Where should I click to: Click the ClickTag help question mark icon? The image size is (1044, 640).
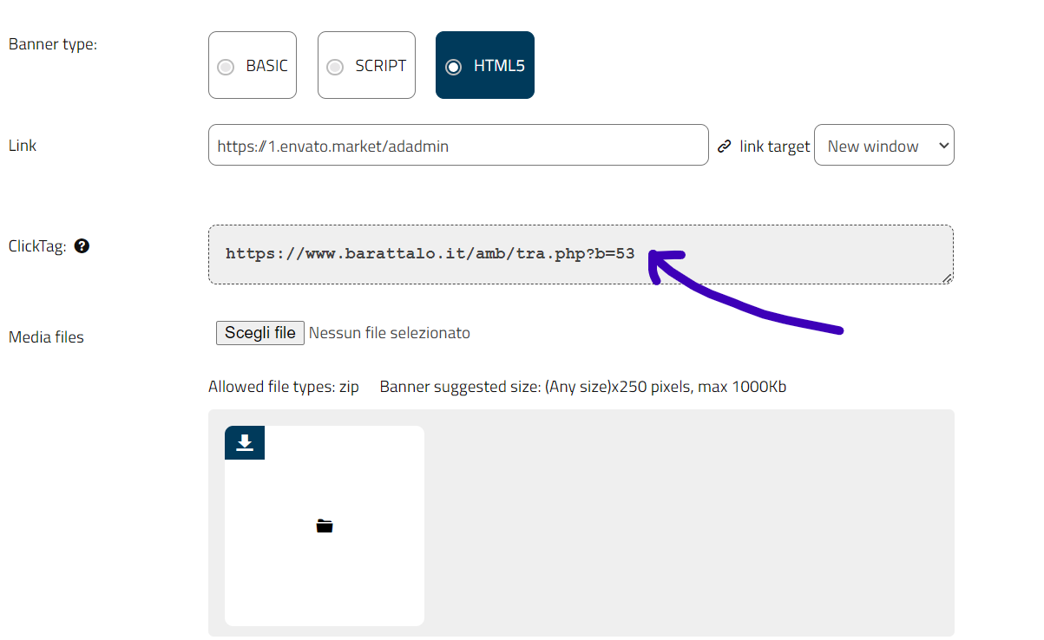(x=82, y=246)
